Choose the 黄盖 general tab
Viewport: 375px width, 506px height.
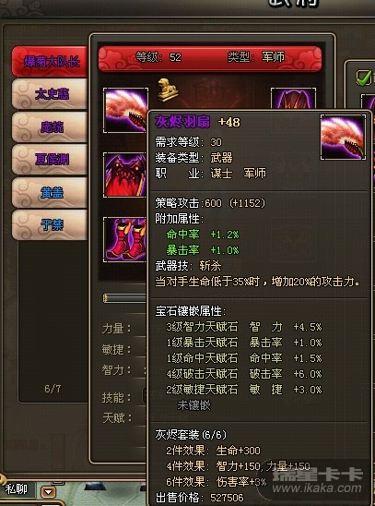(50, 193)
